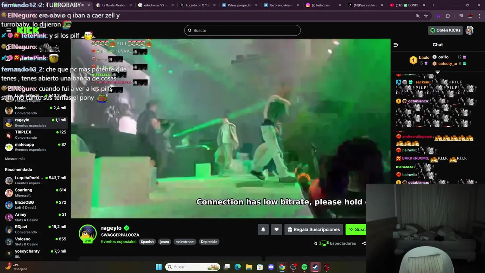Bookmark this page with star icon
The height and width of the screenshot is (273, 485).
[426, 16]
